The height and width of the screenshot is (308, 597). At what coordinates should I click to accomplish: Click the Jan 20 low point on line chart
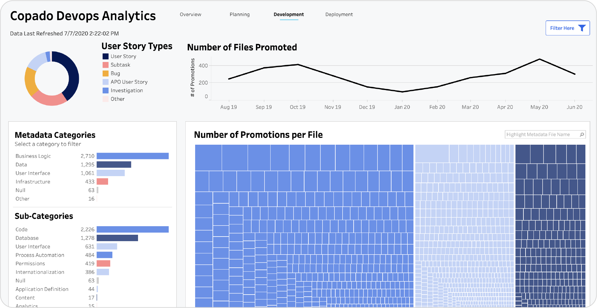[402, 92]
